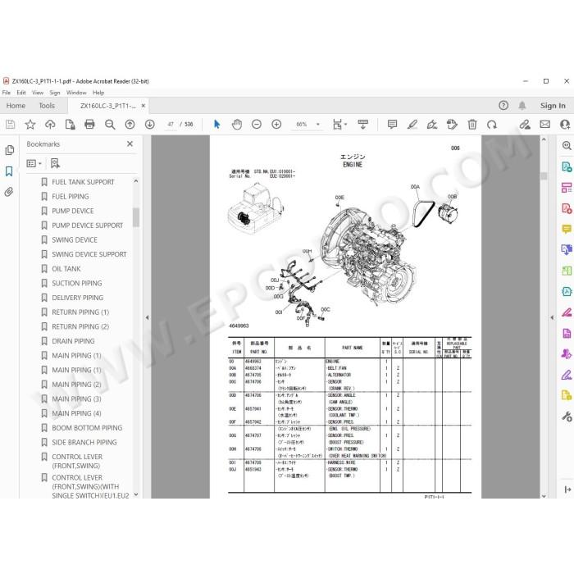Open the DELIVERY PIPING bookmark
574x574 pixels.
pos(78,298)
